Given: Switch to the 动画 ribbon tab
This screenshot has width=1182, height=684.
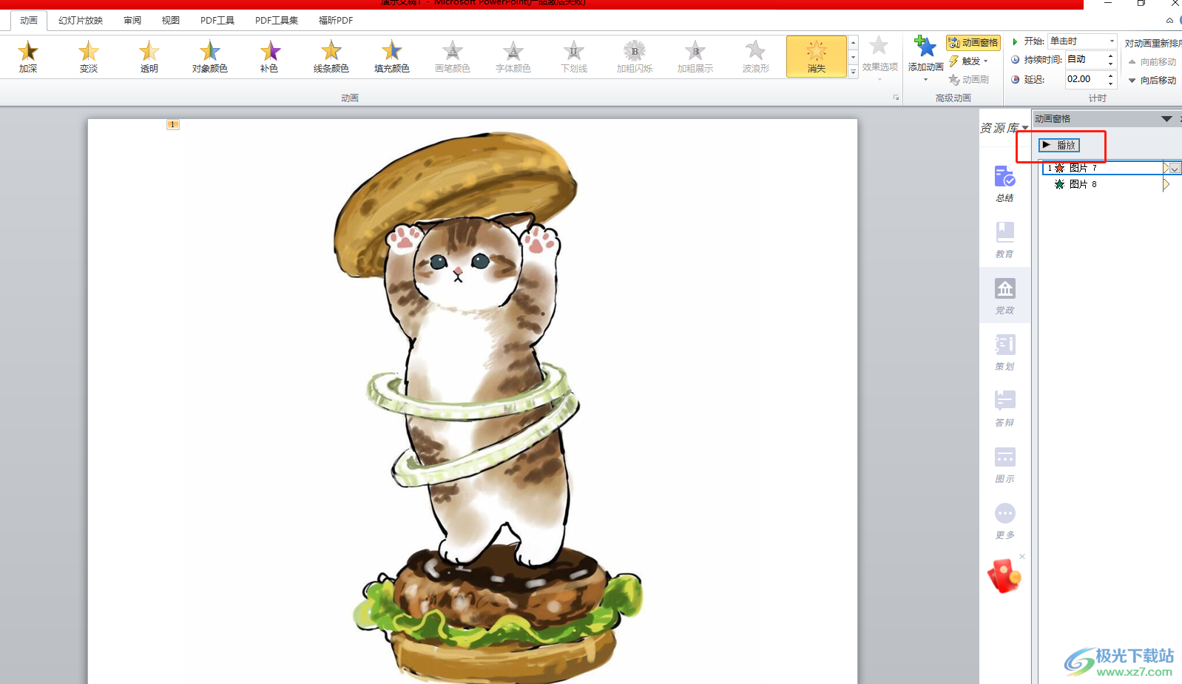Looking at the screenshot, I should pos(29,21).
